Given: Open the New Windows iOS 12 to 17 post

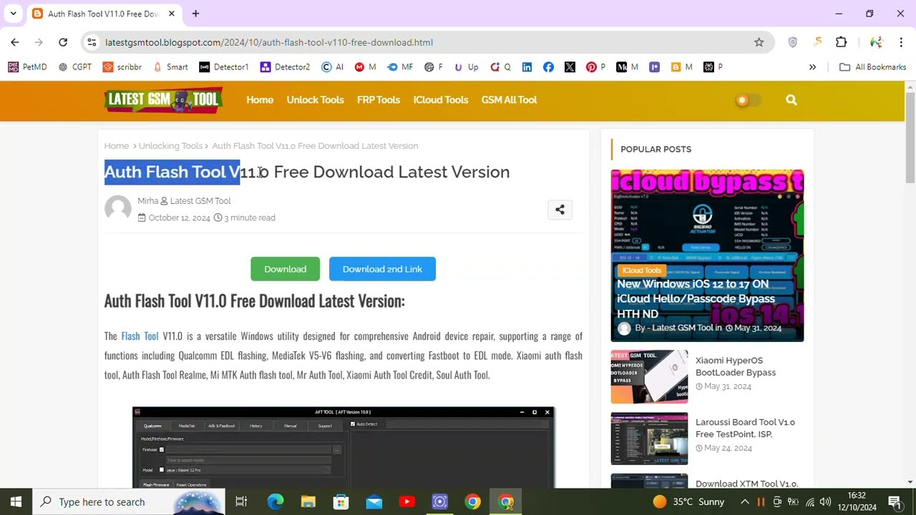Looking at the screenshot, I should 696,299.
